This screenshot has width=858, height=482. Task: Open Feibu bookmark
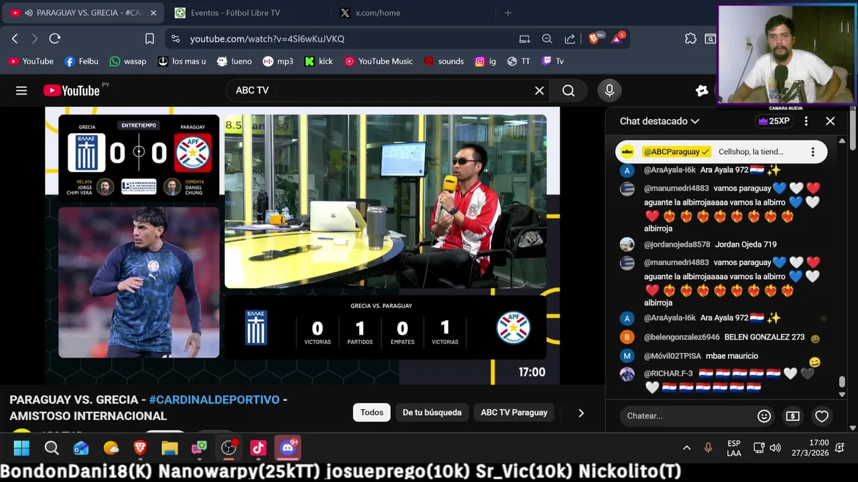coord(81,61)
